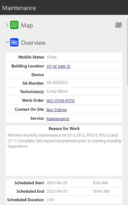Open the map route icon at right
This screenshot has height=205, width=128.
(x=119, y=25)
